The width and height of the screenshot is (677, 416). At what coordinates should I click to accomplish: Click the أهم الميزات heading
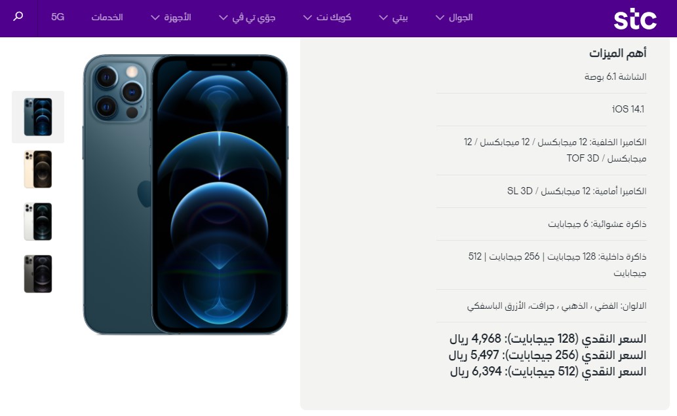[618, 53]
